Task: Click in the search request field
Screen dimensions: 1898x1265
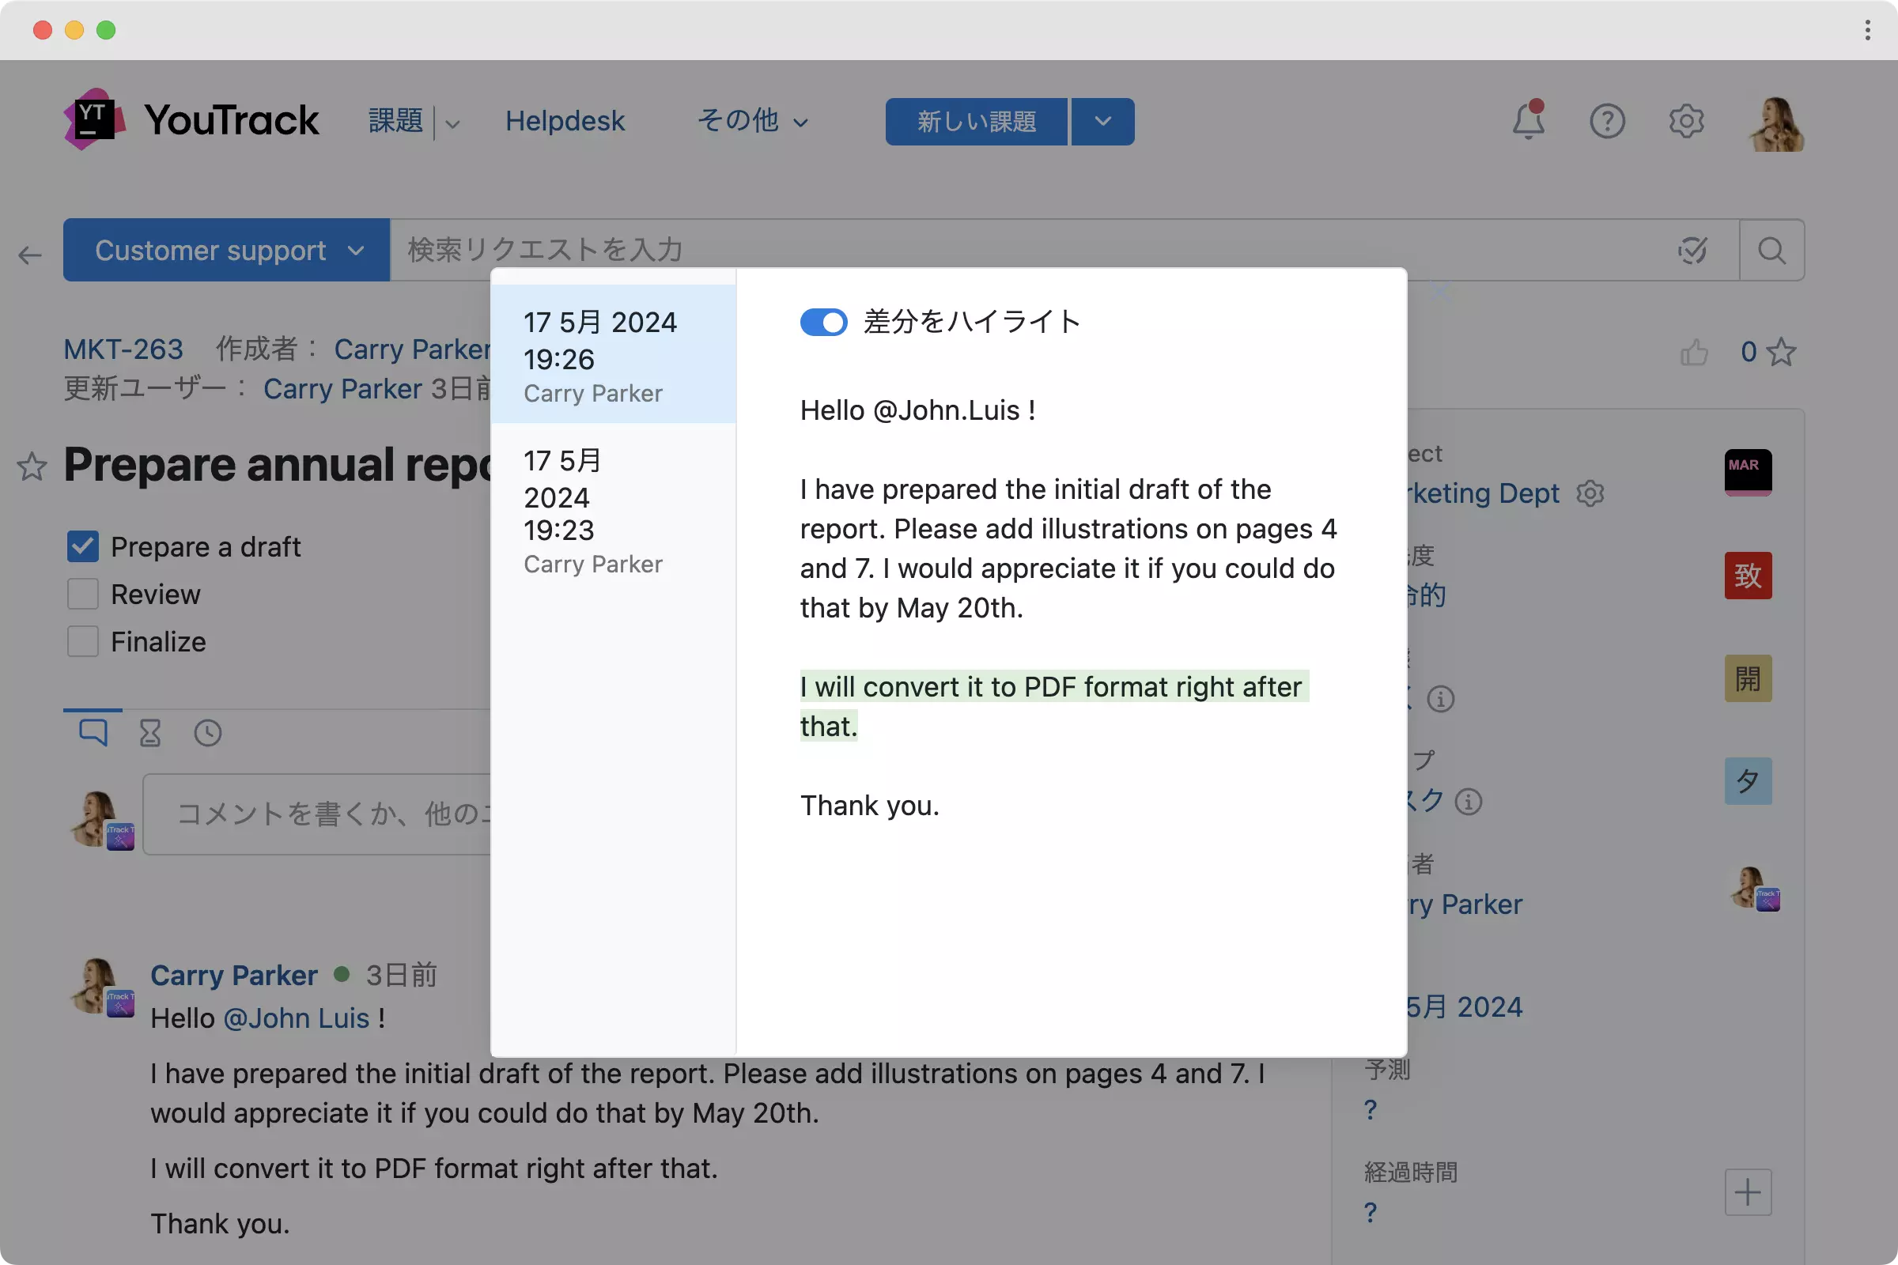Action: 968,250
